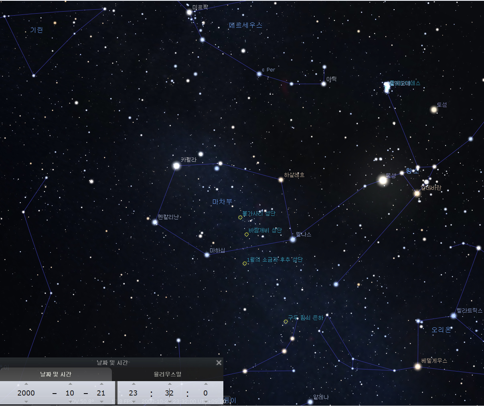The height and width of the screenshot is (406, 484).
Task: Select the 불가사리 성단 cluster marker
Action: point(240,217)
